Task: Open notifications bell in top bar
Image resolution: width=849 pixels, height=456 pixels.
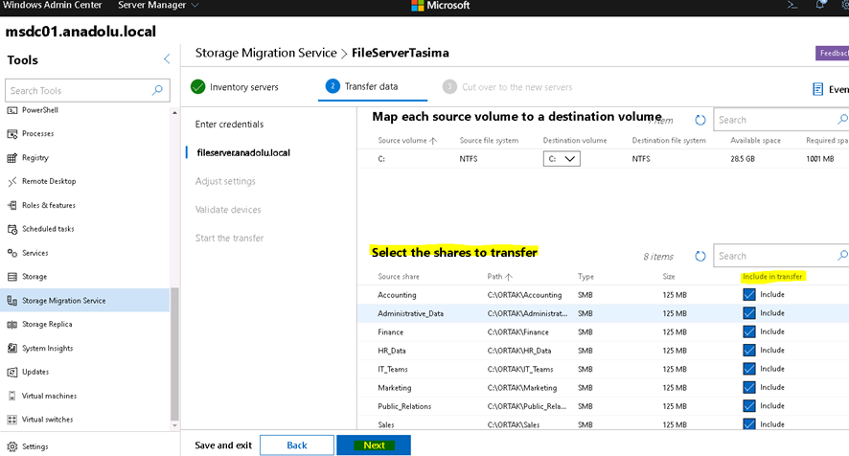Action: pyautogui.click(x=820, y=5)
